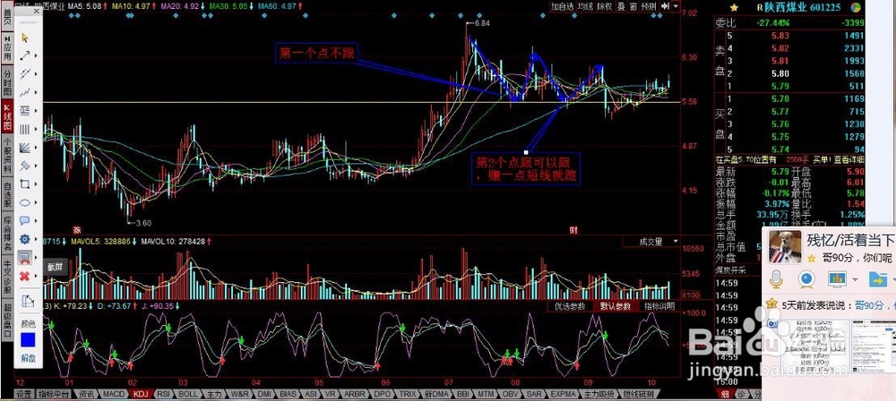Open 自选股 sidebar tab
896x401 pixels.
[7, 194]
